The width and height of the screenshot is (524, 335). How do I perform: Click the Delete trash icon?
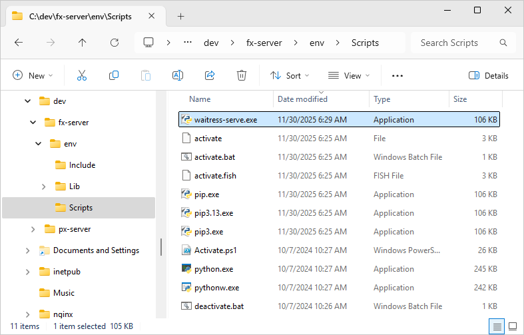tap(242, 76)
